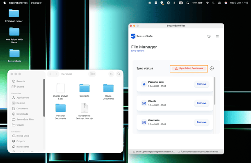Remove the Contracts safe from sync
Screen dimensions: 251x163
[x=201, y=122]
